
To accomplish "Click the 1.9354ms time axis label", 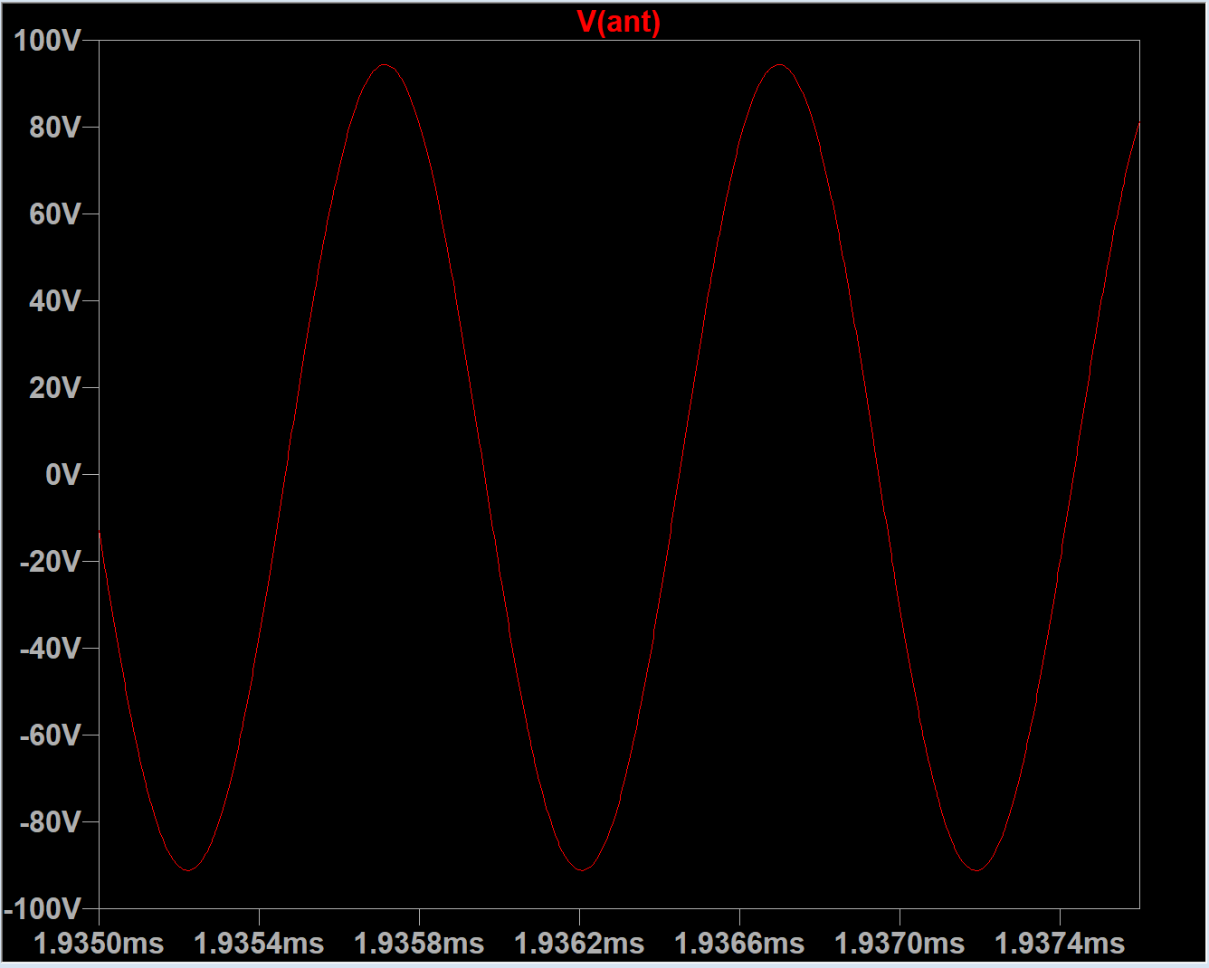I will 259,944.
